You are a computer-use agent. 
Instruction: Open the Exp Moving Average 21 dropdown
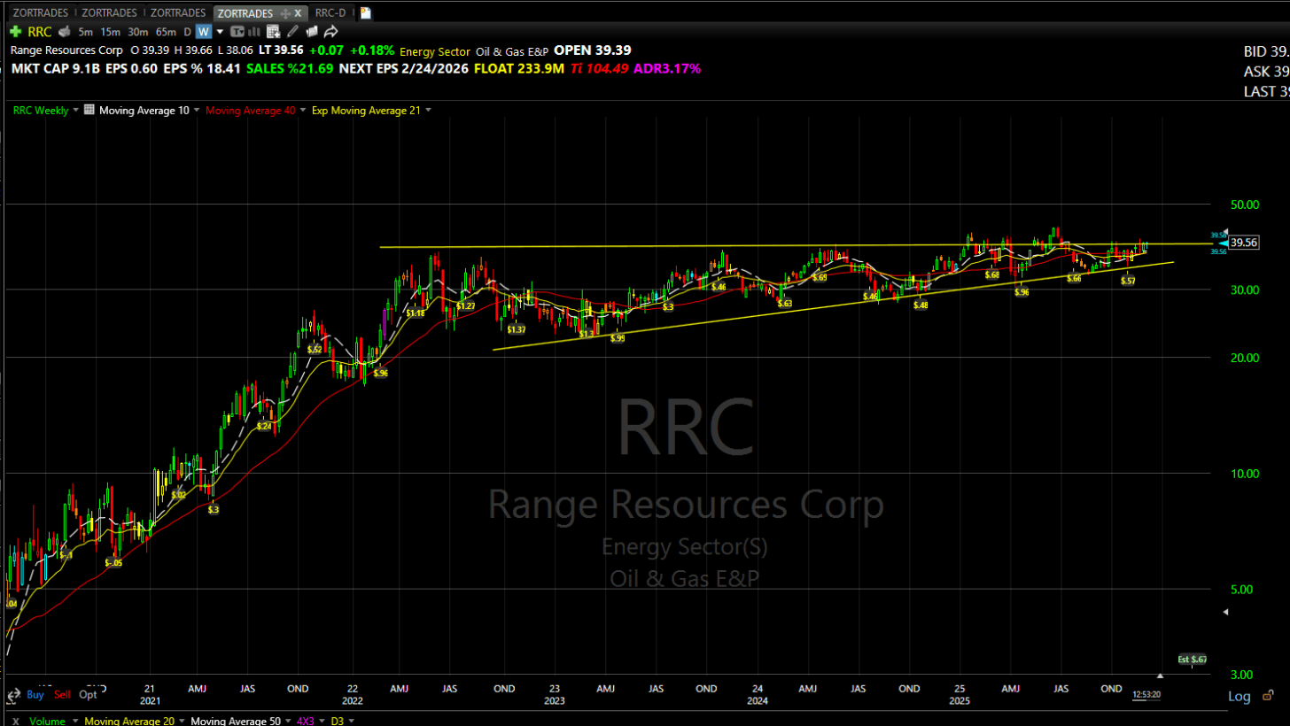click(x=429, y=111)
